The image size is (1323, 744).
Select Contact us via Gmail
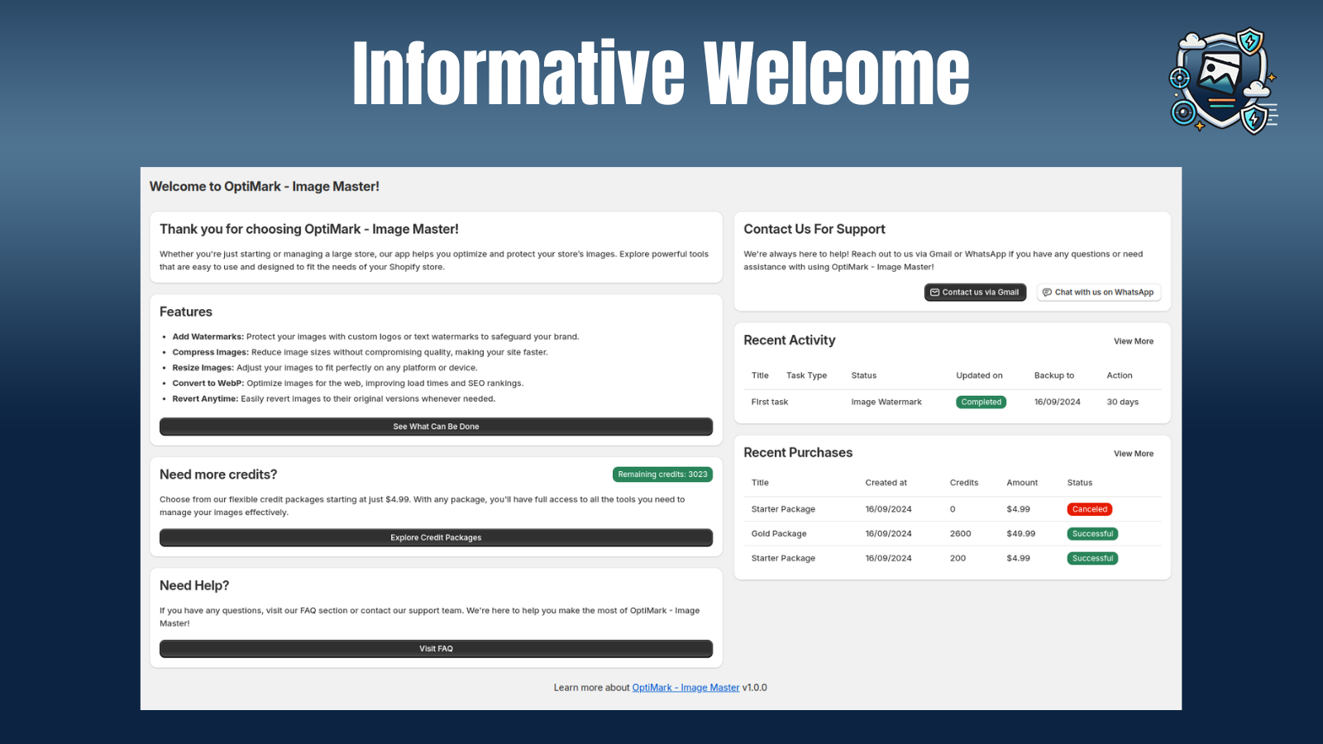pos(974,292)
